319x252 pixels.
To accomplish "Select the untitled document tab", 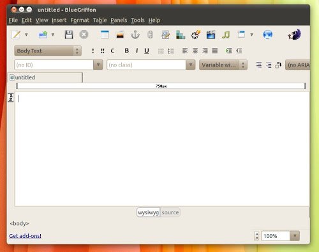I will click(x=45, y=77).
